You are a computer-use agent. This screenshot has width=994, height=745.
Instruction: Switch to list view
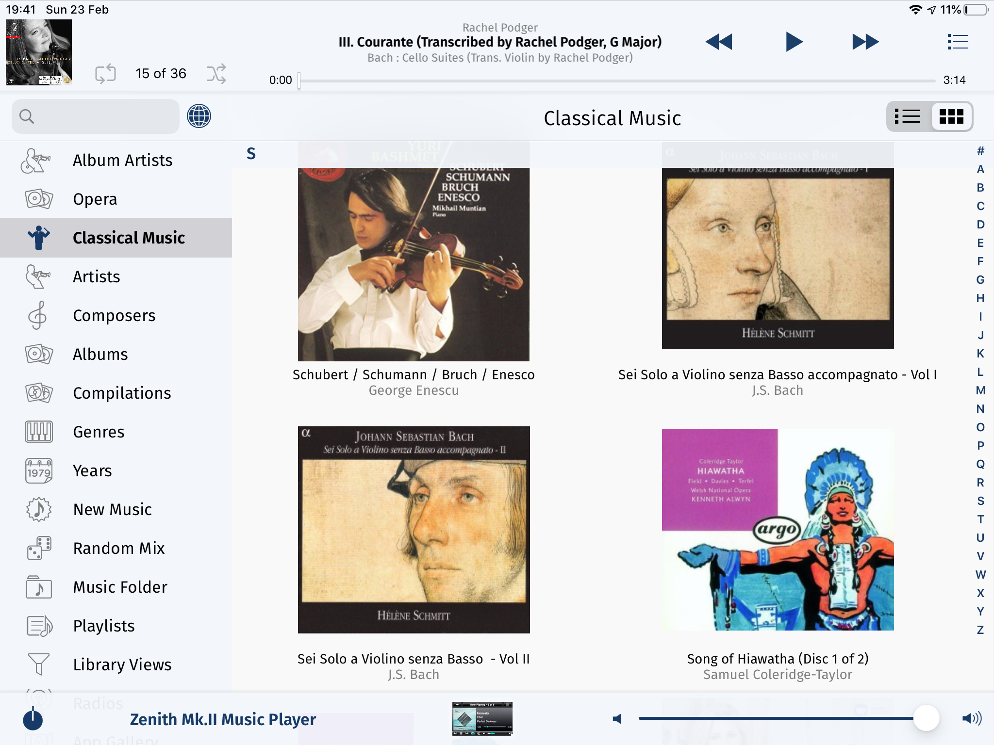point(908,116)
